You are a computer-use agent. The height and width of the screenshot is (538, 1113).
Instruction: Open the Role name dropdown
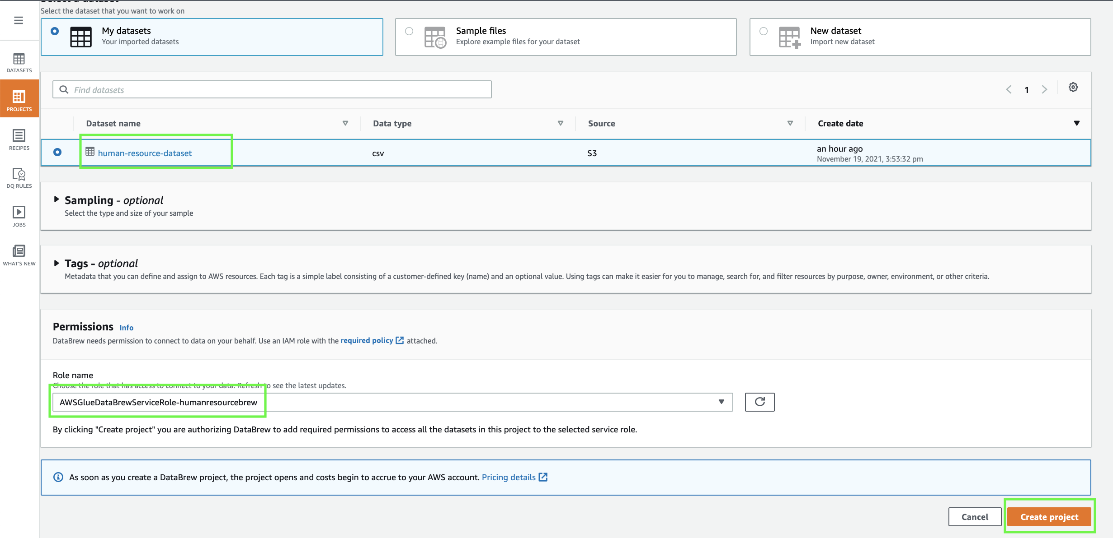click(x=392, y=402)
